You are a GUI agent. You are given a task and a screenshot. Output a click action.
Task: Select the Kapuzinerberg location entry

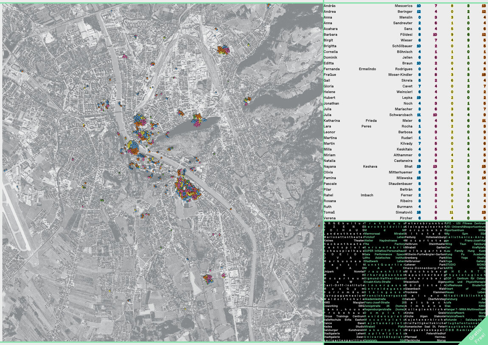(424, 275)
